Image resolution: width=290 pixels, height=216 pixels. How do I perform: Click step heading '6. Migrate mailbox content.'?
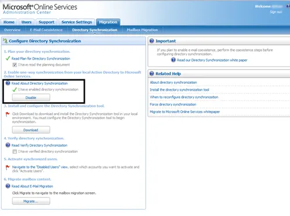coord(27,179)
